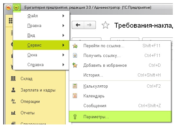Screen dimensions: 180x129
Task: Click the Shift+F11 shortcut text
Action: pos(151,46)
